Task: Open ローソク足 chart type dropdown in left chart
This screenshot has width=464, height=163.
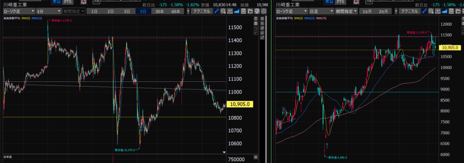Action: (x=19, y=11)
